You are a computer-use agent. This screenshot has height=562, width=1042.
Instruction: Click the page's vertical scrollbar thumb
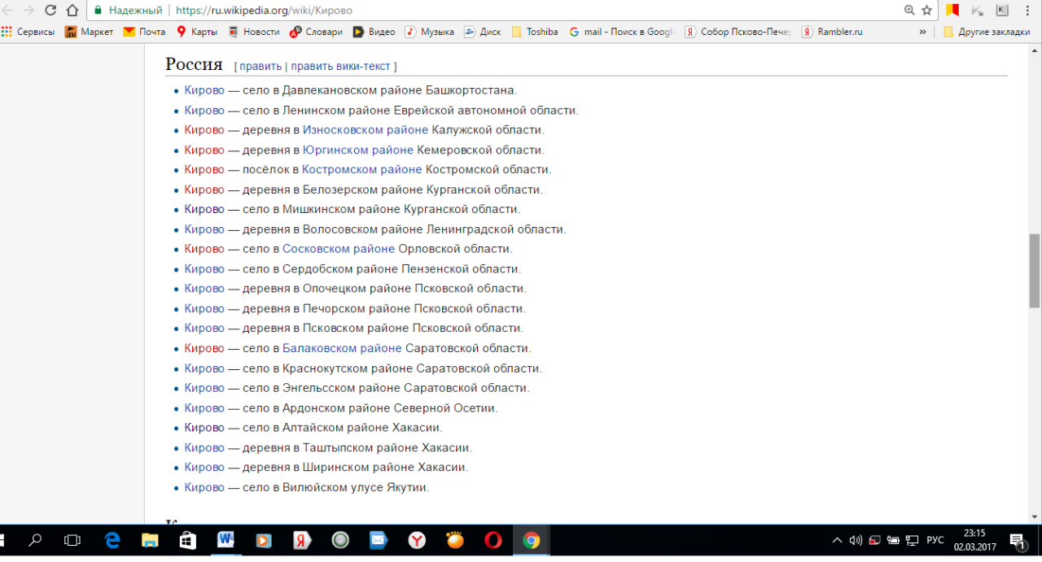coord(1035,270)
